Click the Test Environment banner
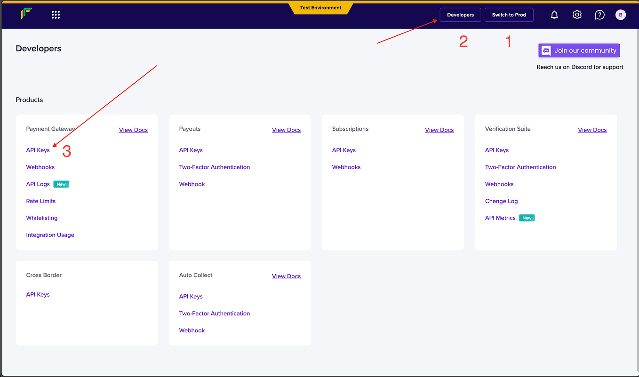 pos(321,8)
